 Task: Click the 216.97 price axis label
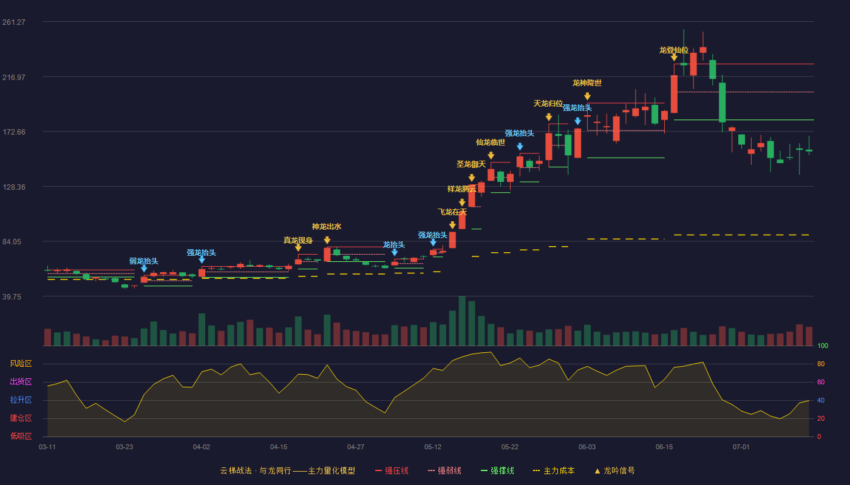click(14, 77)
